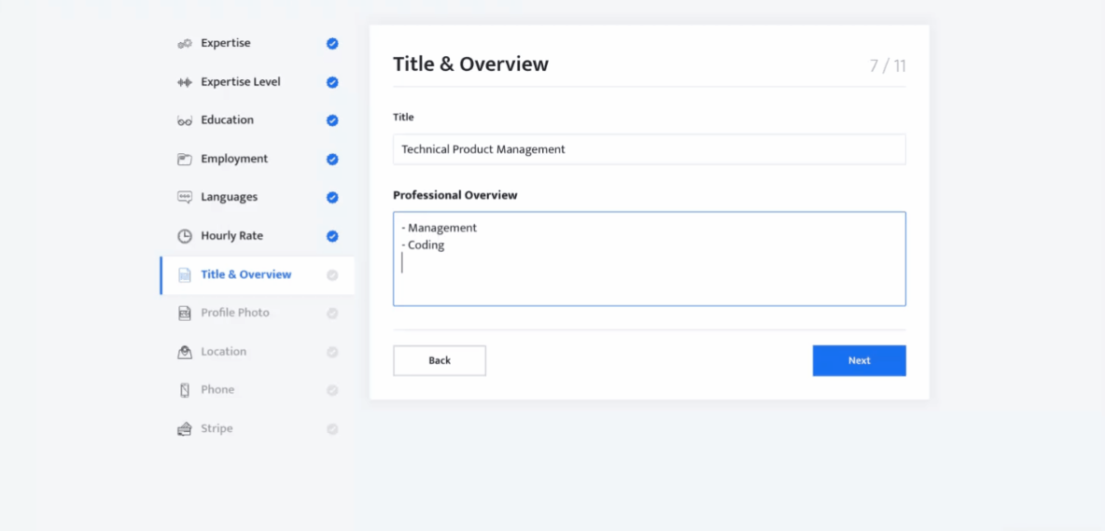
Task: Click the Languages speech bubble icon
Action: 185,198
